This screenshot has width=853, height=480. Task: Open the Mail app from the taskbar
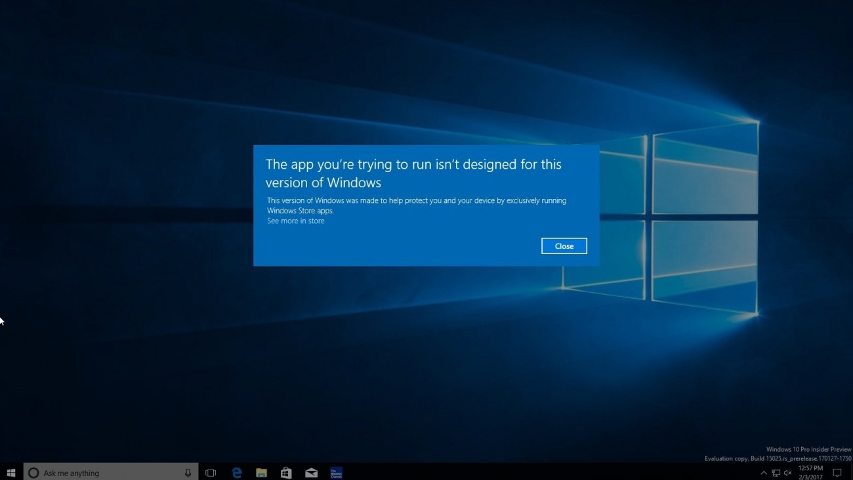310,472
